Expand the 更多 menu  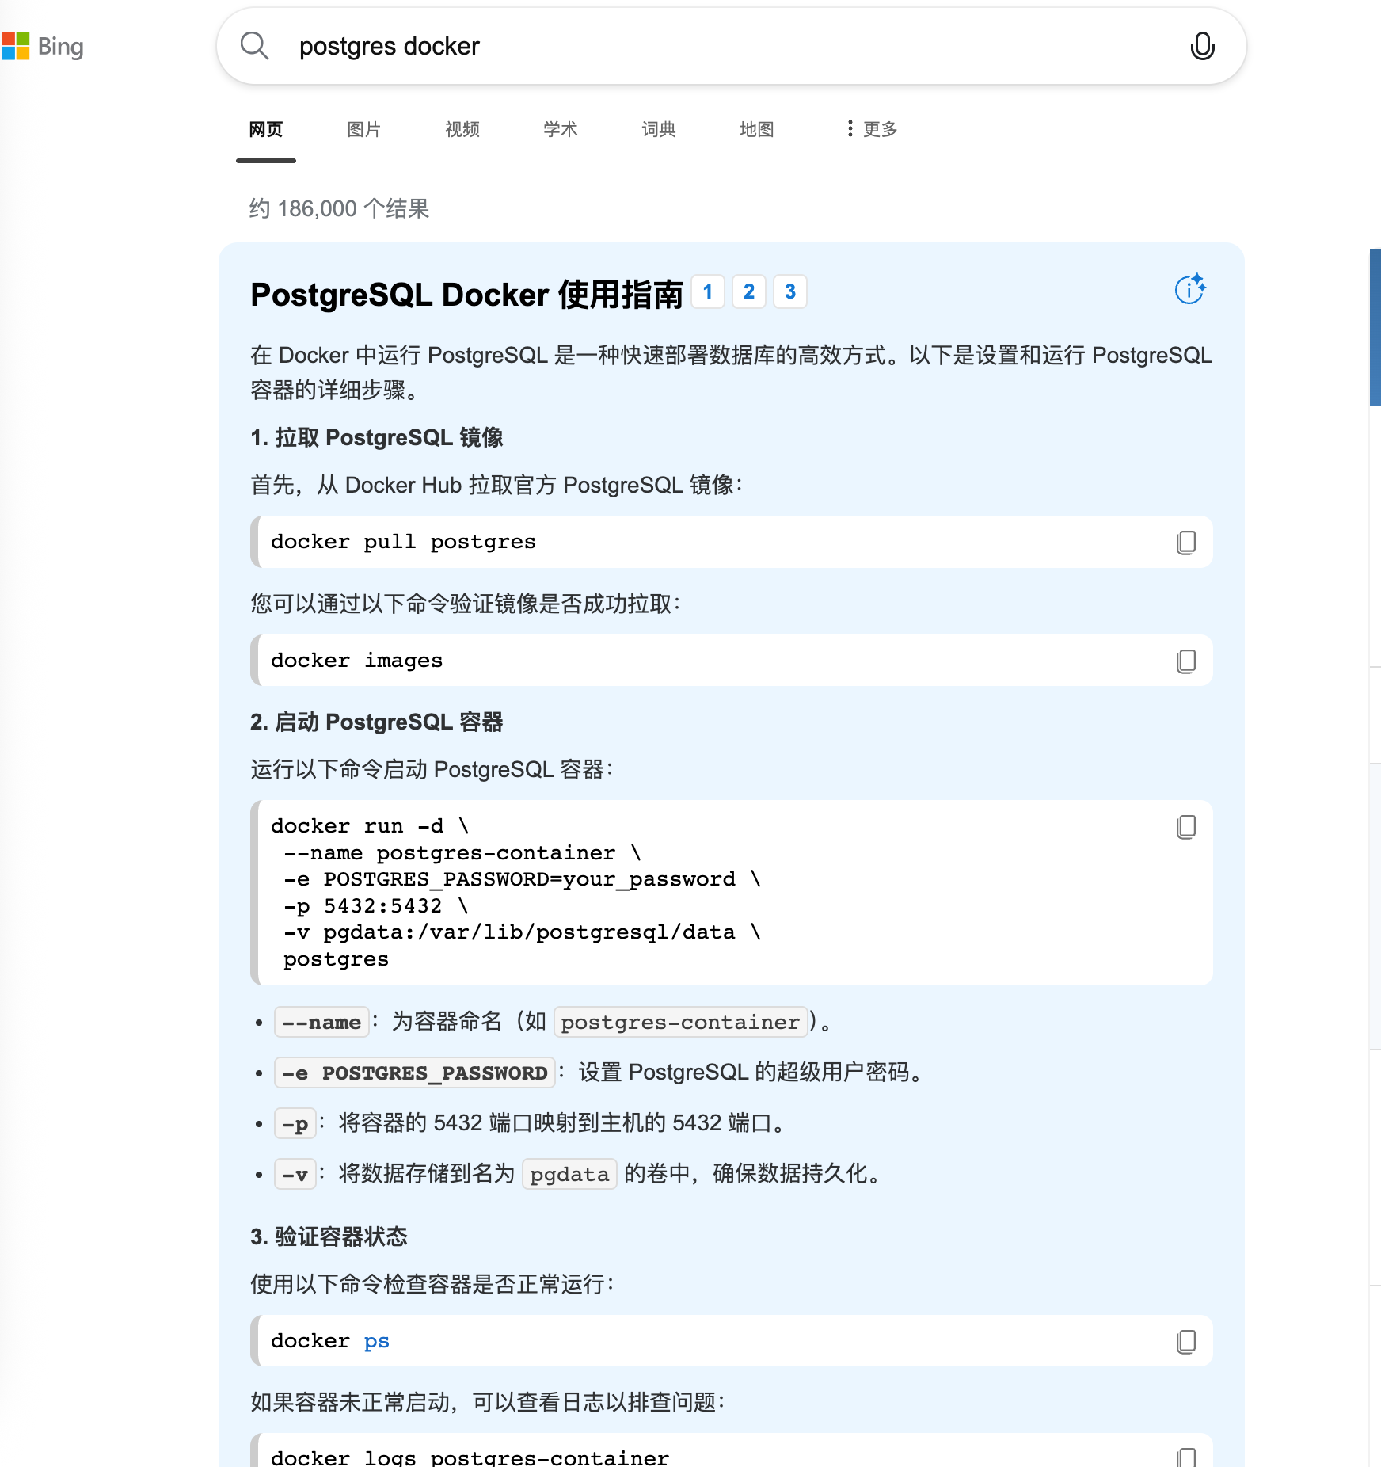(x=871, y=129)
